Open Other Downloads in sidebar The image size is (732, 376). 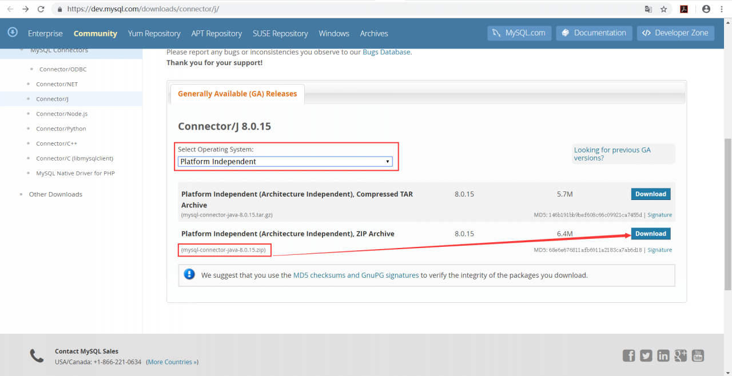click(55, 194)
